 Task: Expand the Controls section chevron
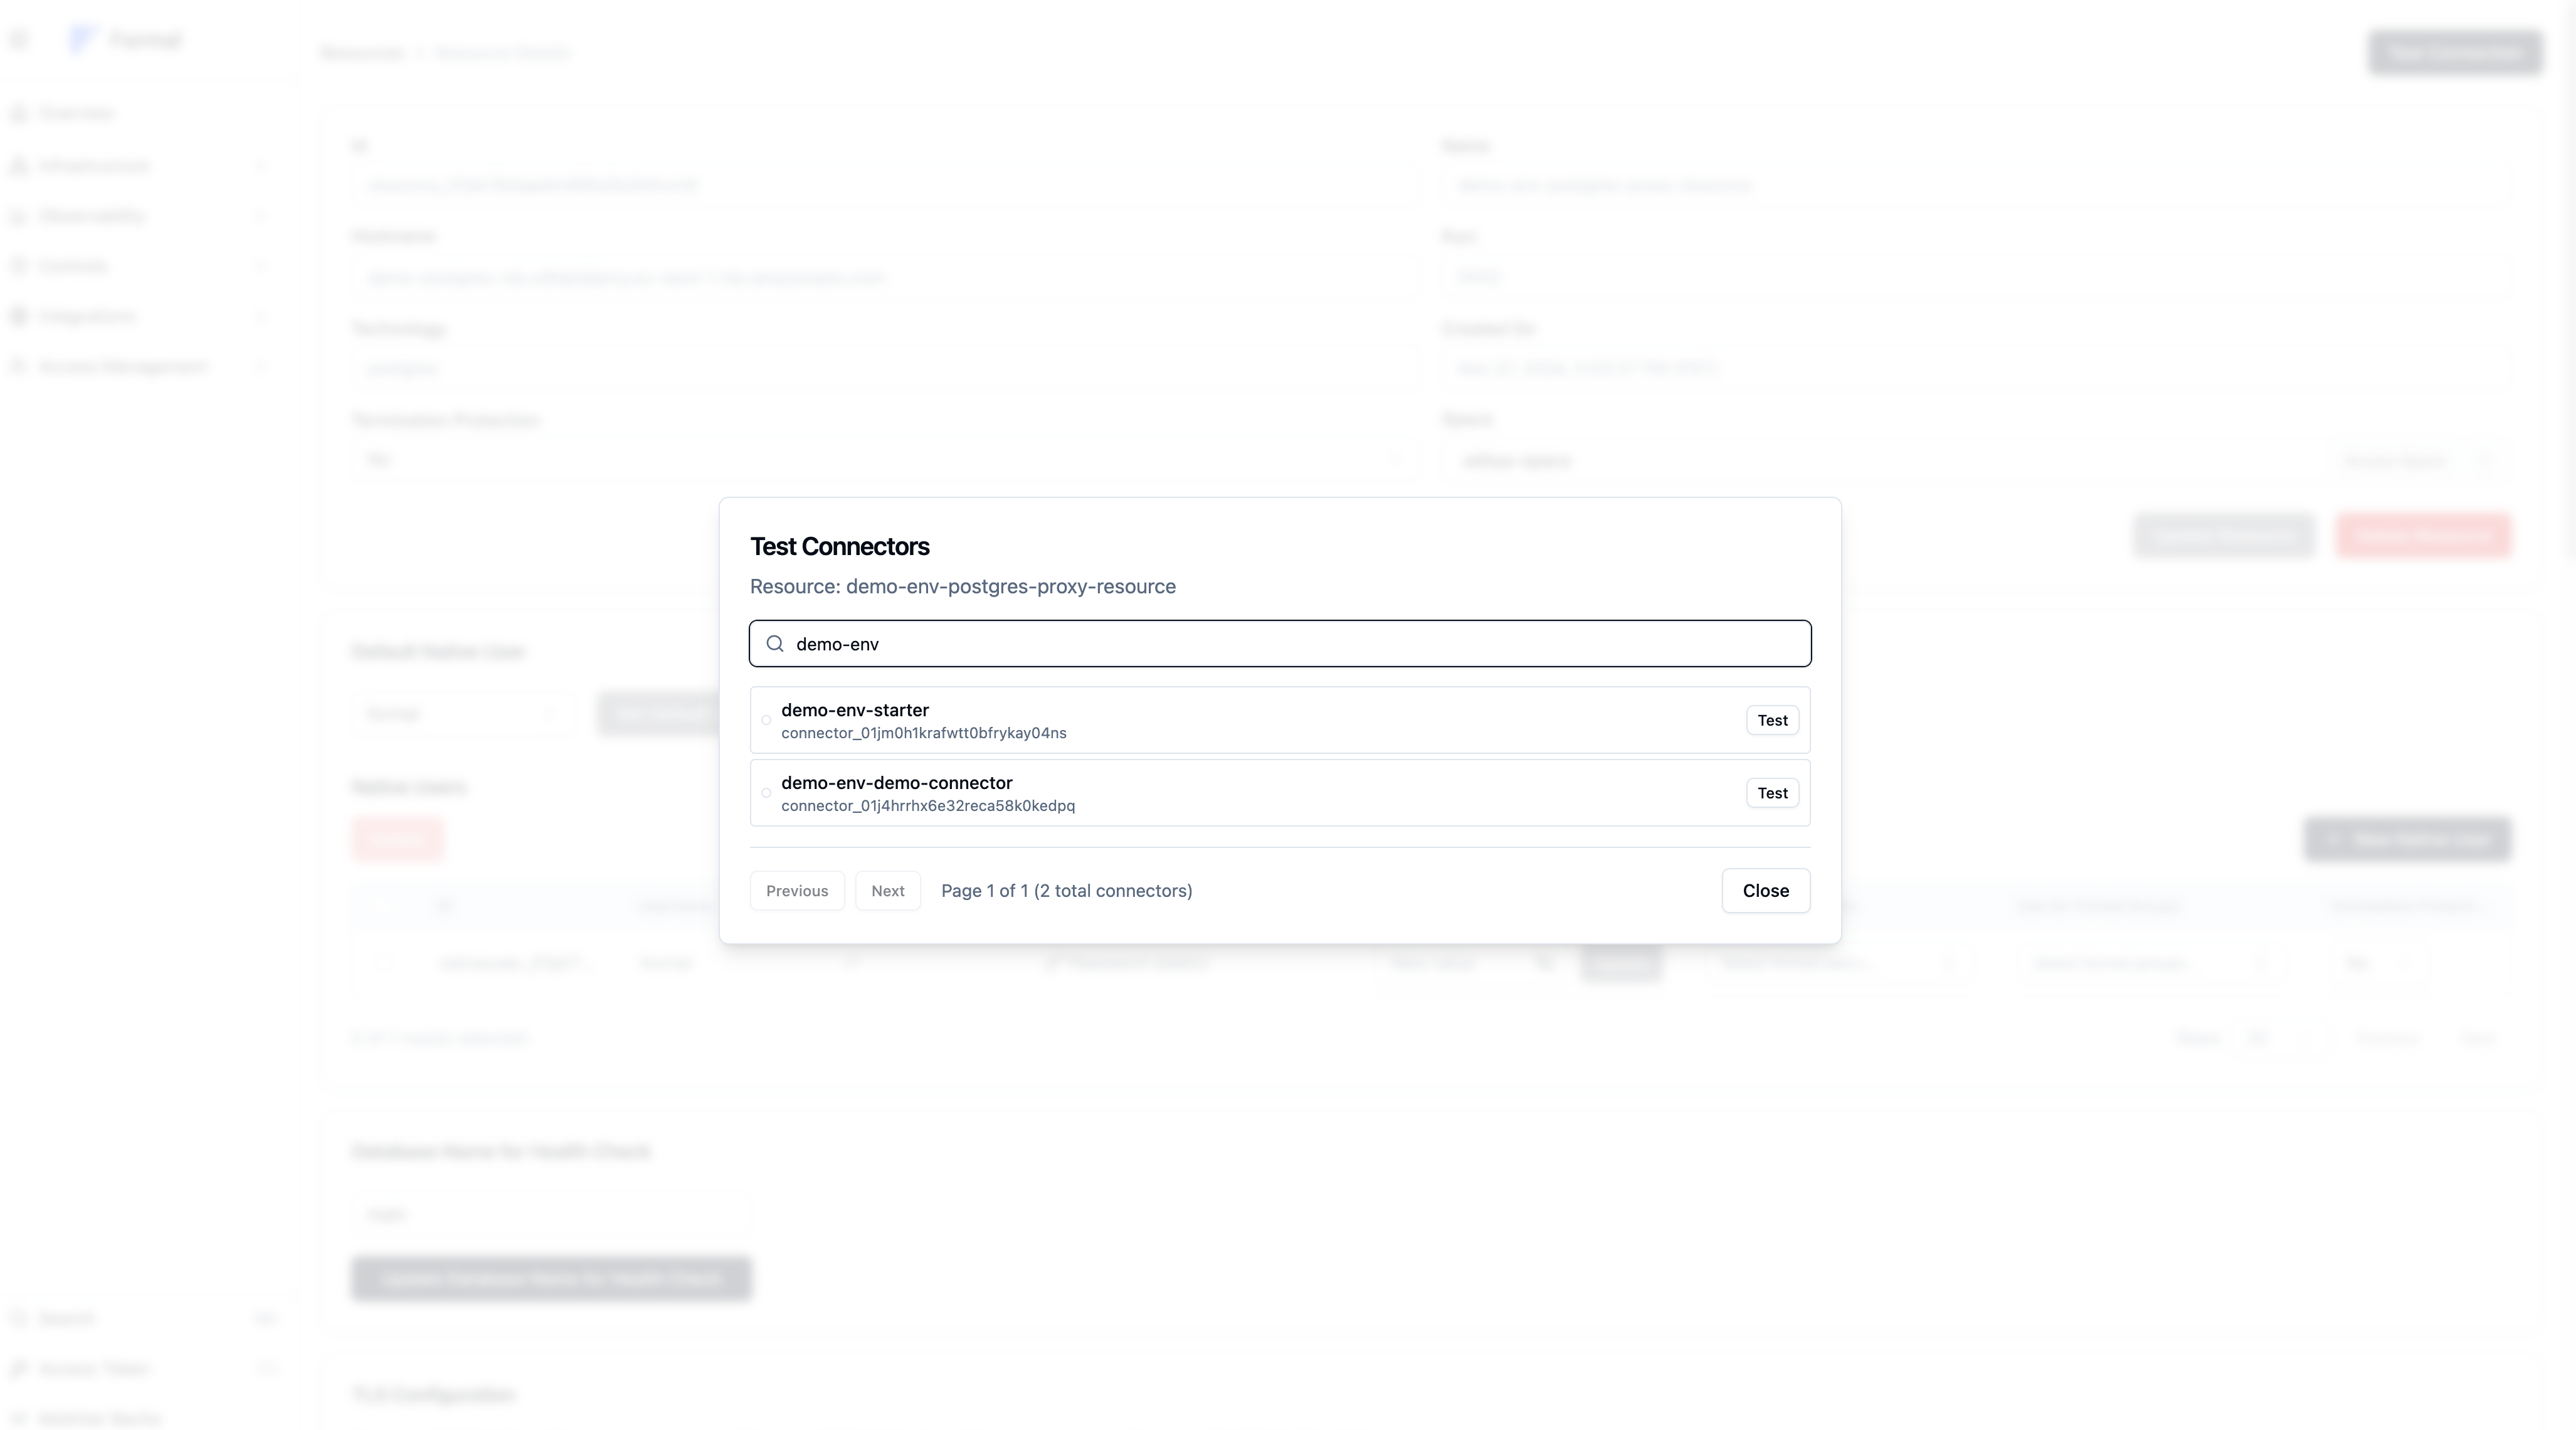(x=261, y=265)
